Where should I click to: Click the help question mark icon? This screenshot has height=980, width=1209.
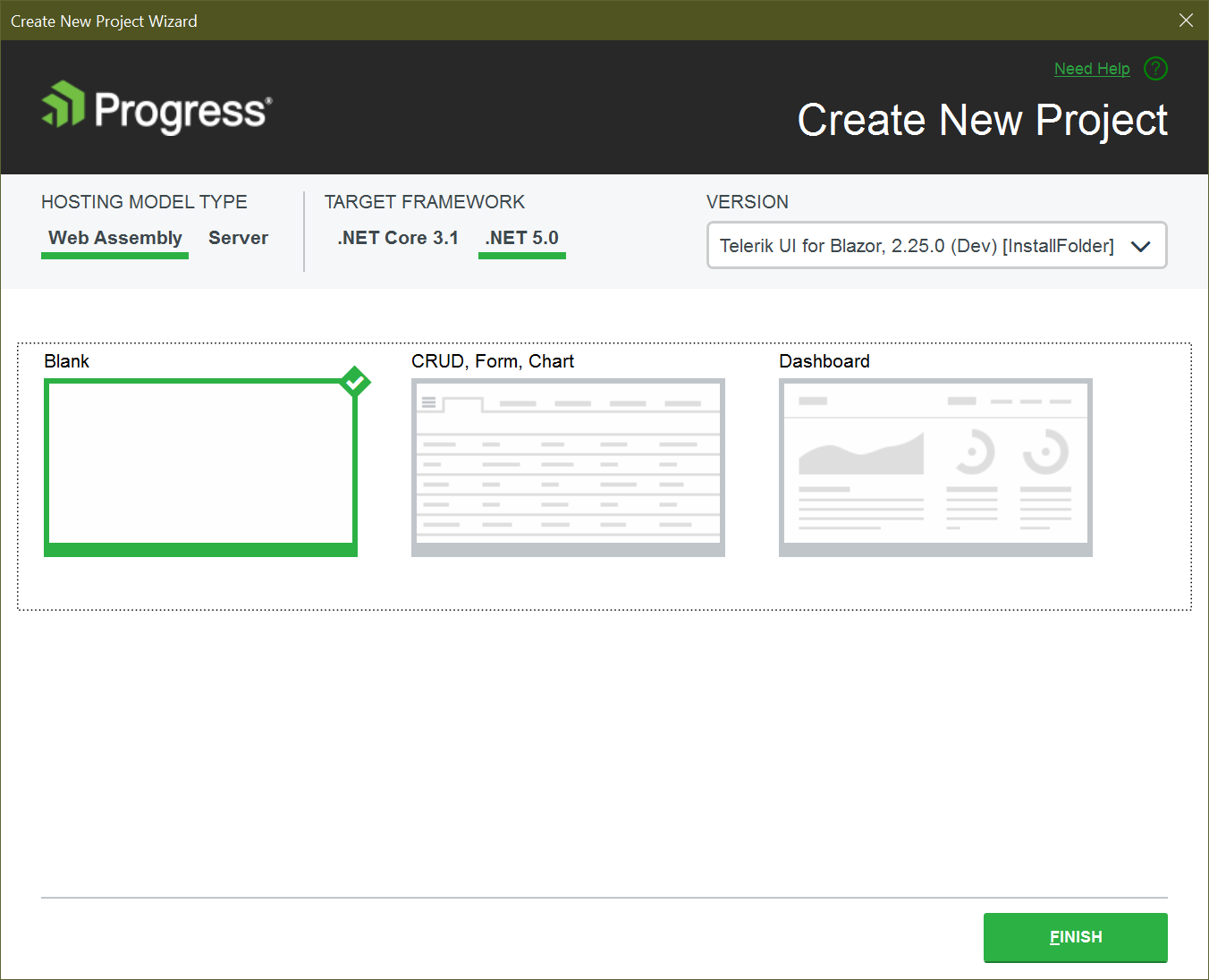click(1155, 68)
